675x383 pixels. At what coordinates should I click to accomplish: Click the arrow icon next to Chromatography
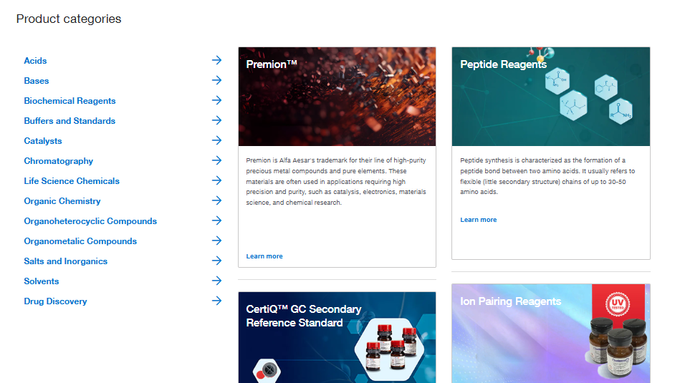[x=216, y=160]
